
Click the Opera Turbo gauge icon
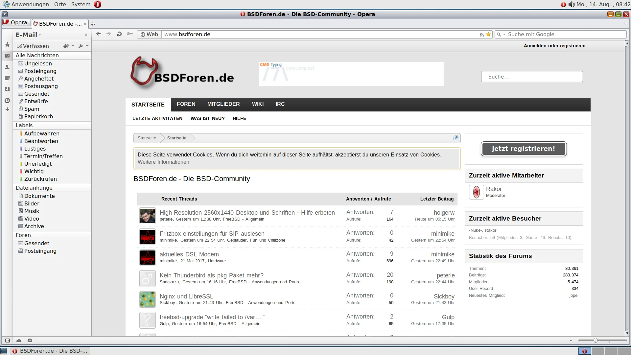[x=30, y=341]
